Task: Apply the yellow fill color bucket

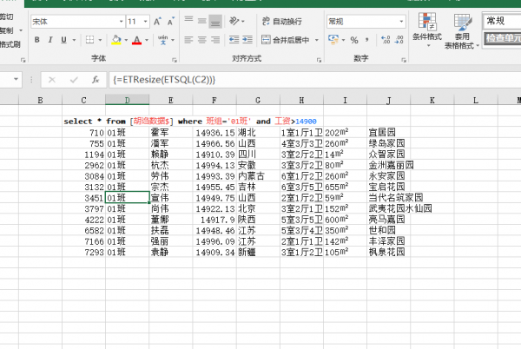Action: 116,40
